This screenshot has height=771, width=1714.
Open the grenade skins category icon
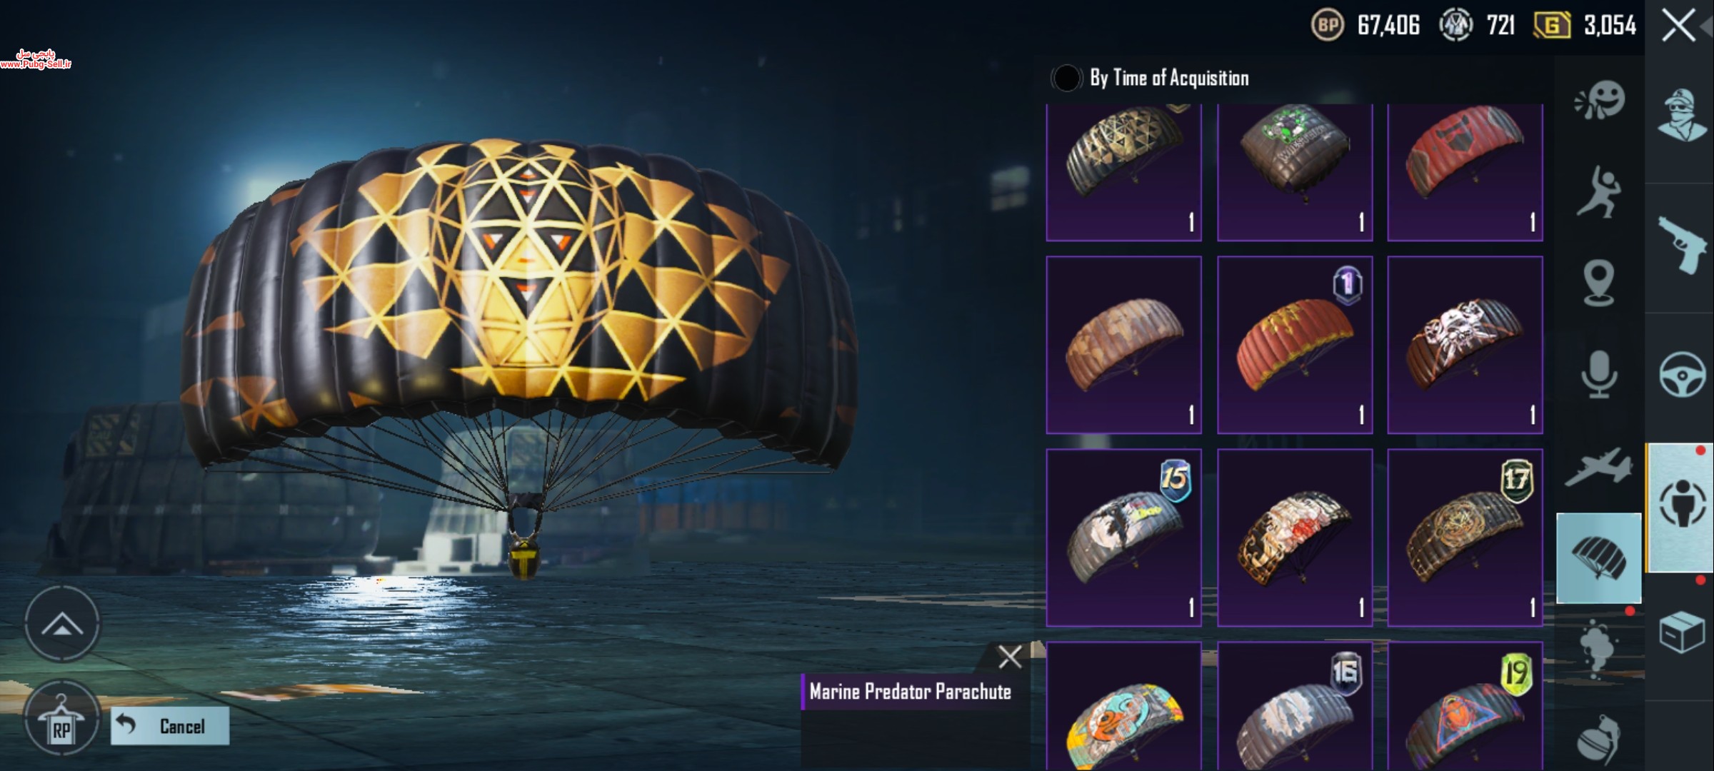(x=1599, y=740)
